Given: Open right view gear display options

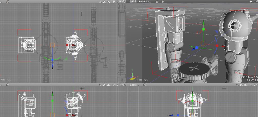Looking at the screenshot, I should coord(245,85).
